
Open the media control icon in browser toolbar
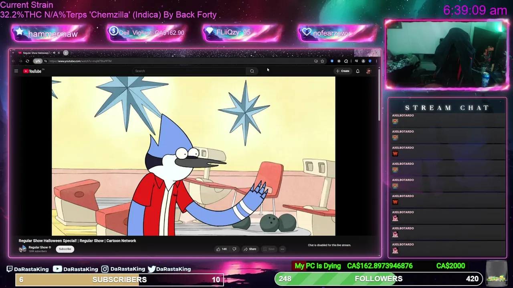click(x=356, y=61)
